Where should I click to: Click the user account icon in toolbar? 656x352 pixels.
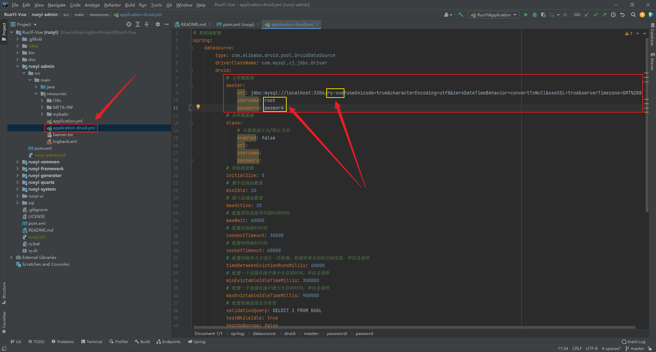click(448, 15)
